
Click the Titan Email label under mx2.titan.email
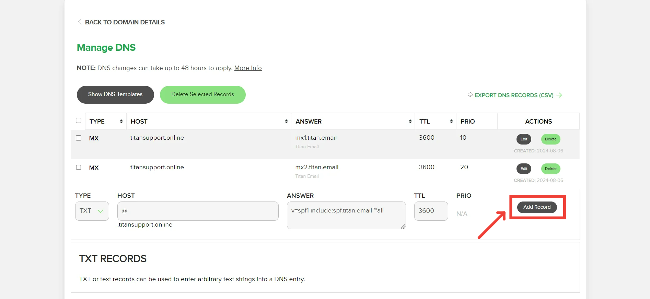(x=307, y=176)
